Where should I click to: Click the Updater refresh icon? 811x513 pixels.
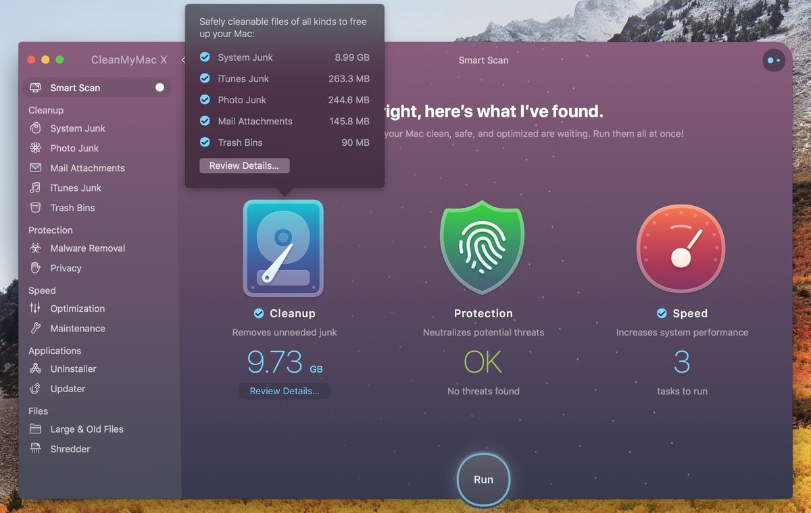pos(36,389)
